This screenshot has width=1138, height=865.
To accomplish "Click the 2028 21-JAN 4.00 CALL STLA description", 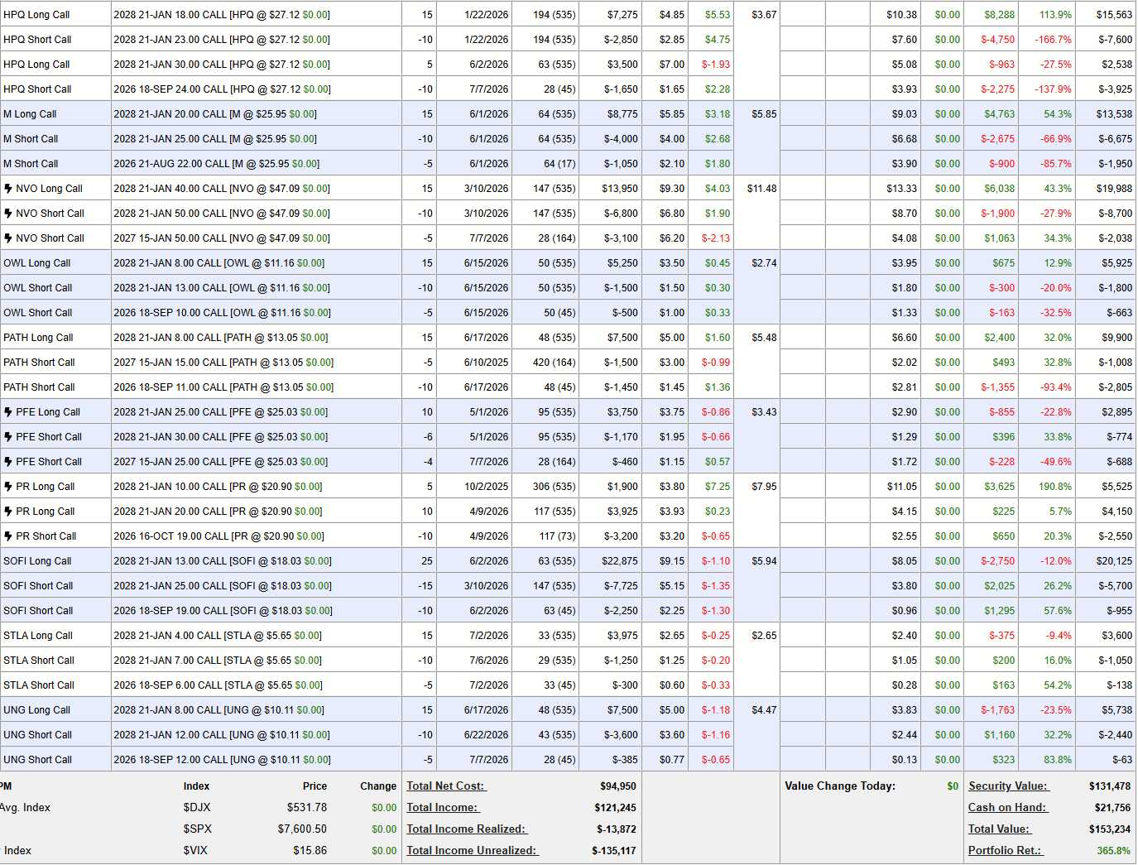I will pos(218,636).
